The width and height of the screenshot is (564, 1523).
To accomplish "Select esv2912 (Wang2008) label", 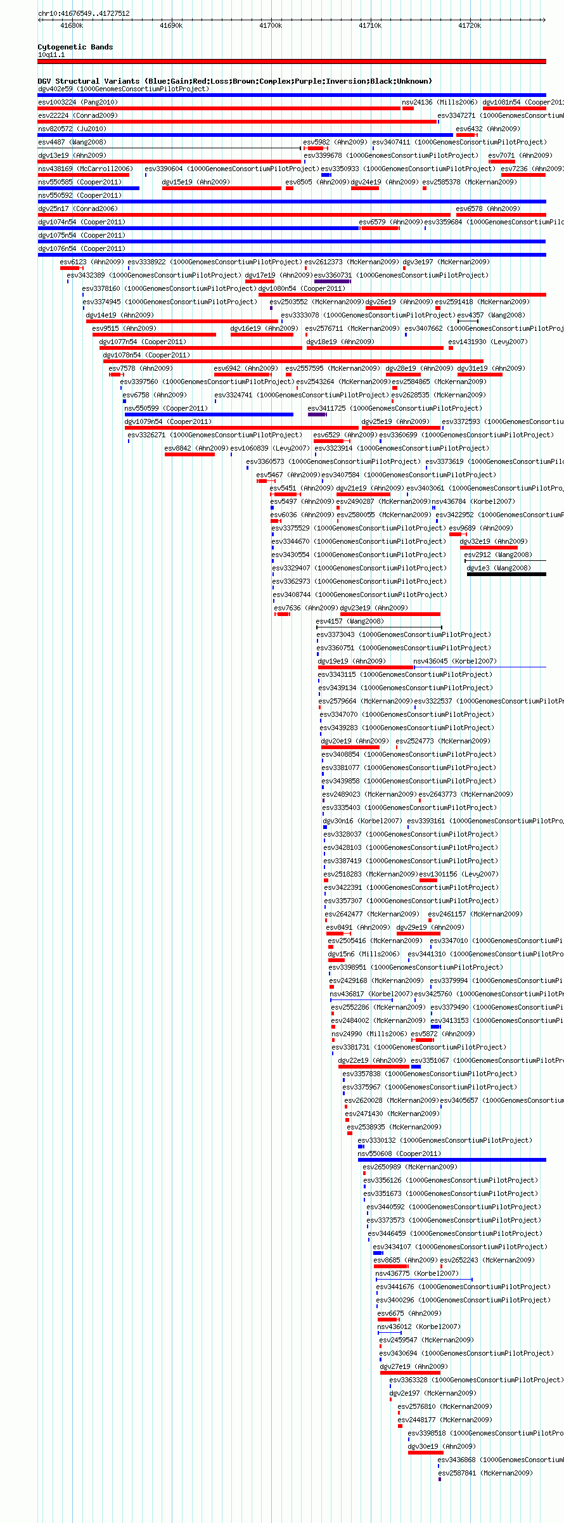I will tap(498, 555).
